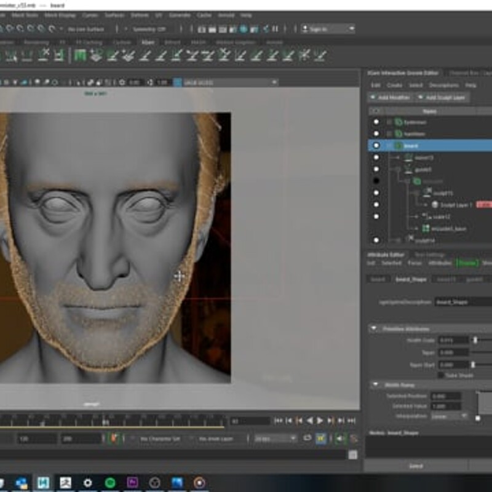This screenshot has width=492, height=492.
Task: Open Maya from the Windows taskbar
Action: (x=43, y=482)
